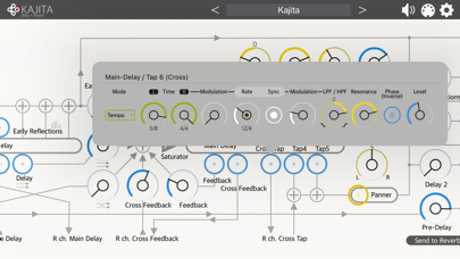Toggle the Tap5 button
The image size is (460, 259).
coord(317,164)
